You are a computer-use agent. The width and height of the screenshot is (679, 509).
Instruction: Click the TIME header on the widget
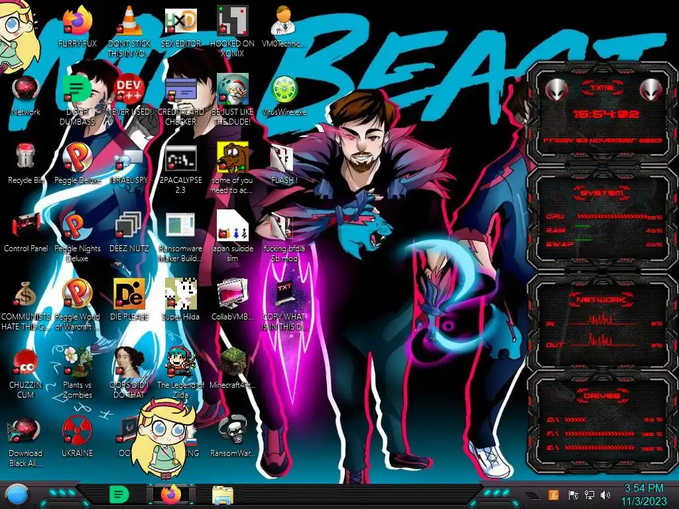point(602,88)
